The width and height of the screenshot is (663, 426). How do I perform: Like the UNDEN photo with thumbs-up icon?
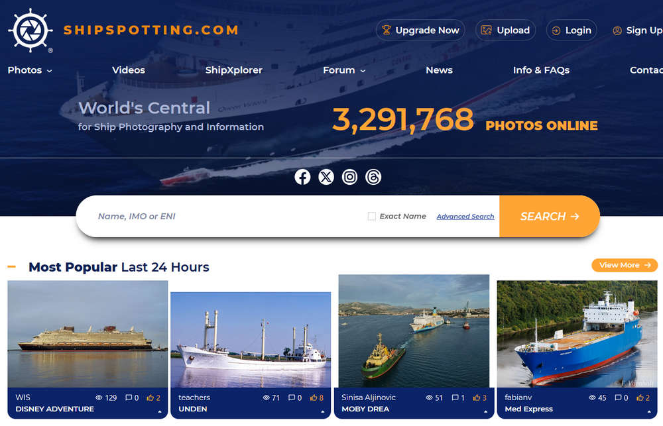[x=314, y=398]
